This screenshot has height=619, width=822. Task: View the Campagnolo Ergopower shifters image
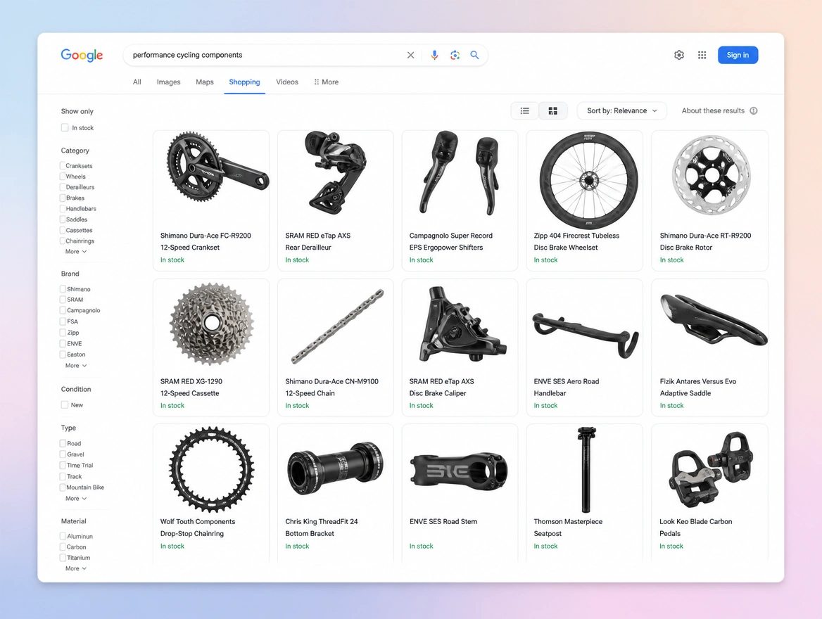460,173
